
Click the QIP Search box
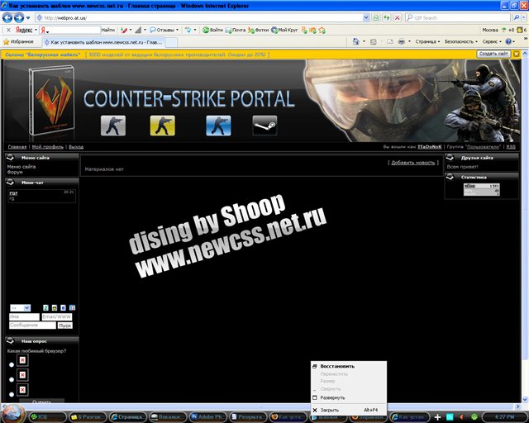point(459,18)
